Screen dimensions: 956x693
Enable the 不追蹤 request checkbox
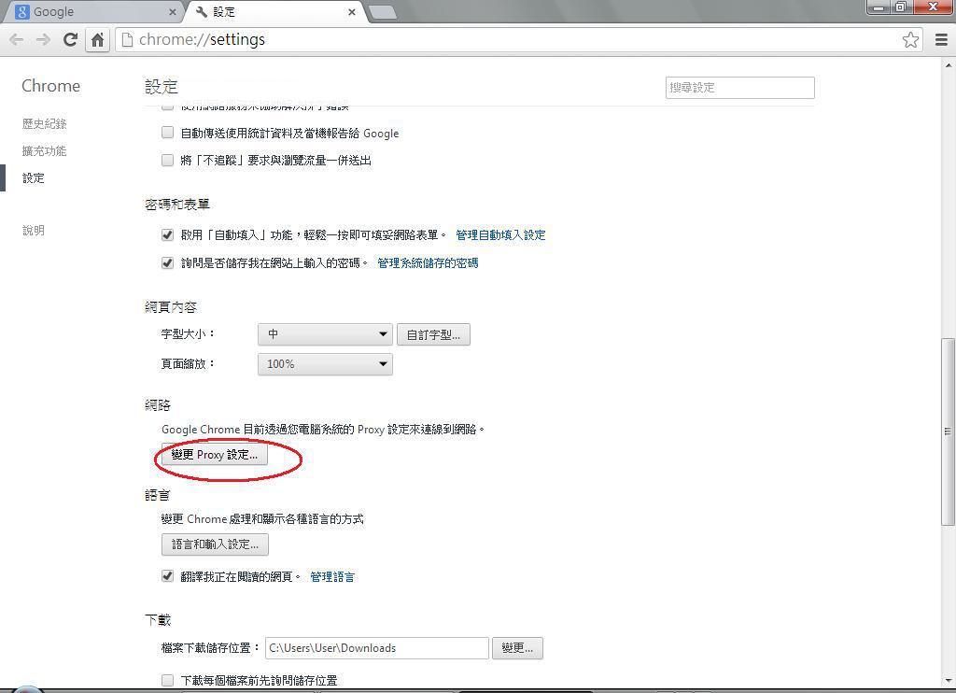(x=167, y=160)
